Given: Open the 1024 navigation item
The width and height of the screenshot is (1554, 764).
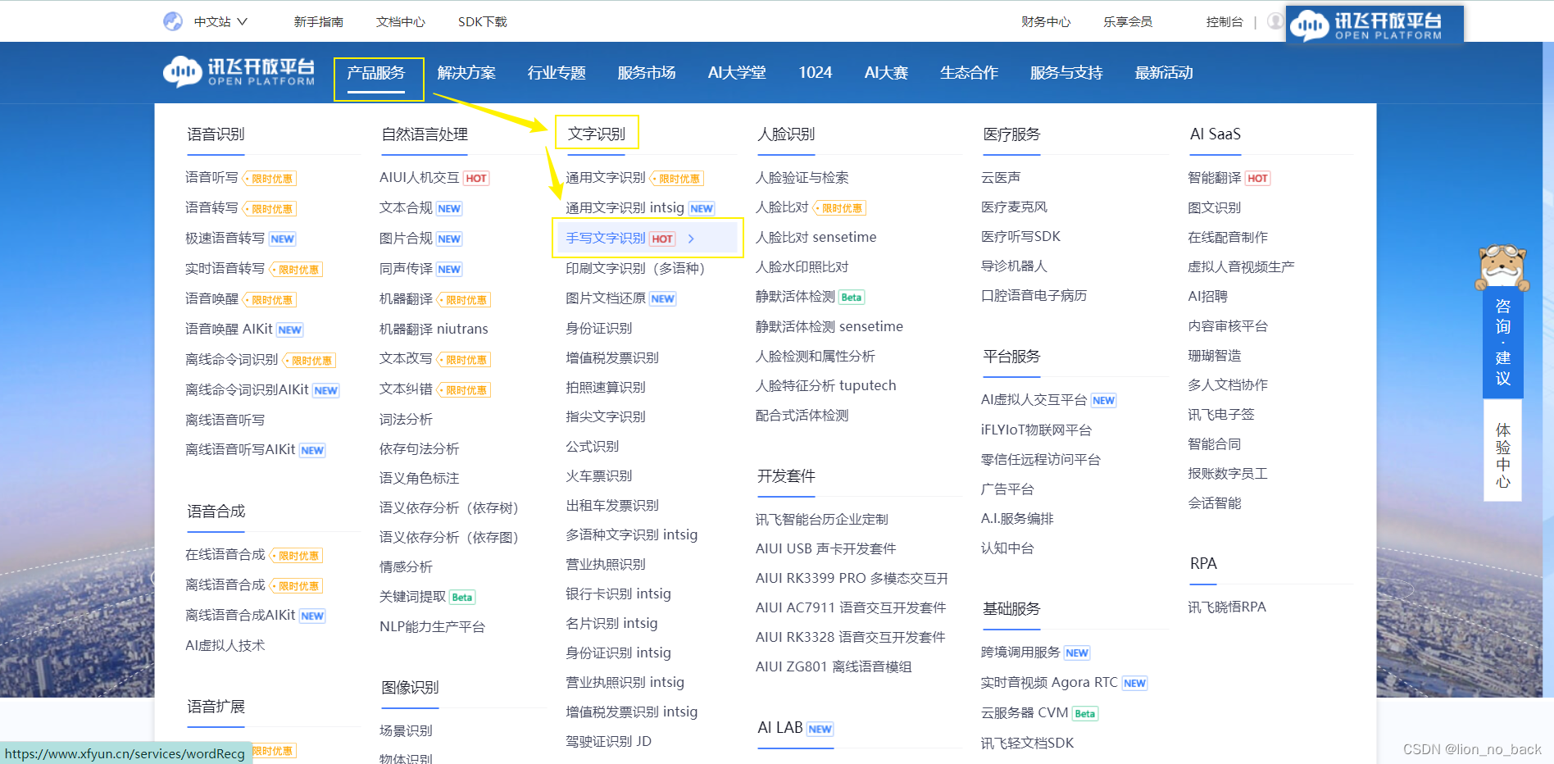Looking at the screenshot, I should click(x=816, y=72).
